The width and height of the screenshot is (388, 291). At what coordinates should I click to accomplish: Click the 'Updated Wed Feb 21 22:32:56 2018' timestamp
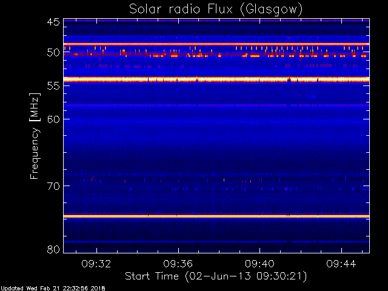(53, 289)
